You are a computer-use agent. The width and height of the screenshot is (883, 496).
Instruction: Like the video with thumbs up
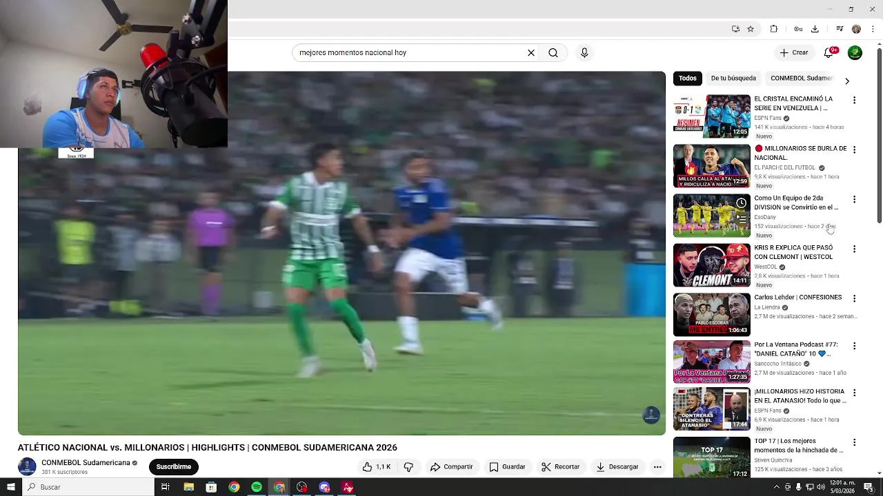377,466
